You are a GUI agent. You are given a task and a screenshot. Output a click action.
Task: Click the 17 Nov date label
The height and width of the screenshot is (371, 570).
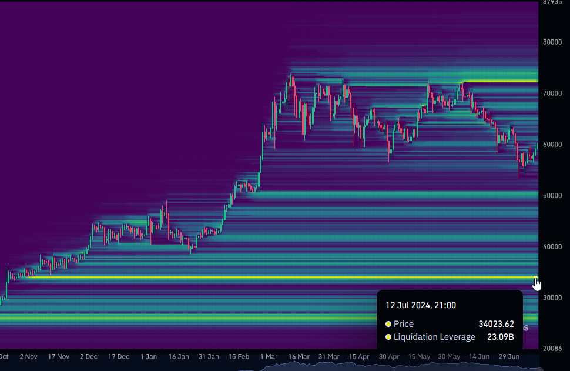click(59, 357)
